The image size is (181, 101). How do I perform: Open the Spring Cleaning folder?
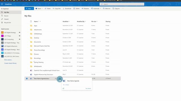tap(39, 62)
